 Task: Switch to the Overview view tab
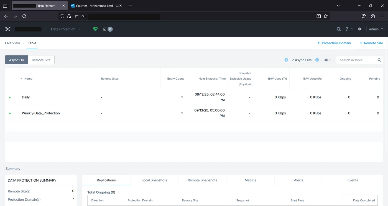click(12, 43)
